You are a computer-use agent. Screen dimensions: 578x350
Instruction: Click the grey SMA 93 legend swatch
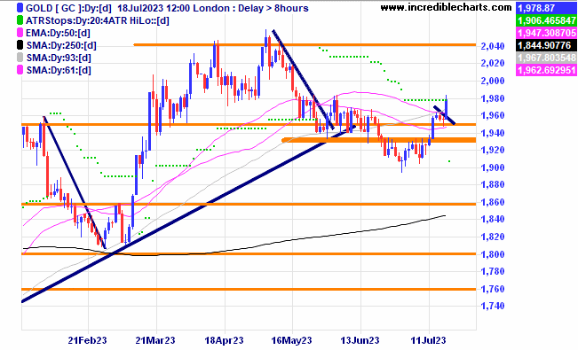(20, 58)
